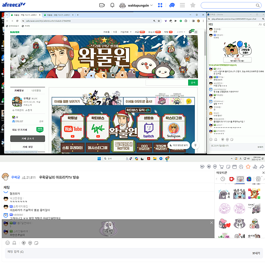Go to next emoticon sets with right arrow

[x=264, y=179]
